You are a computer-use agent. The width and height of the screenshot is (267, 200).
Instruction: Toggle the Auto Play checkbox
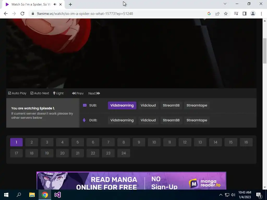tap(17, 93)
